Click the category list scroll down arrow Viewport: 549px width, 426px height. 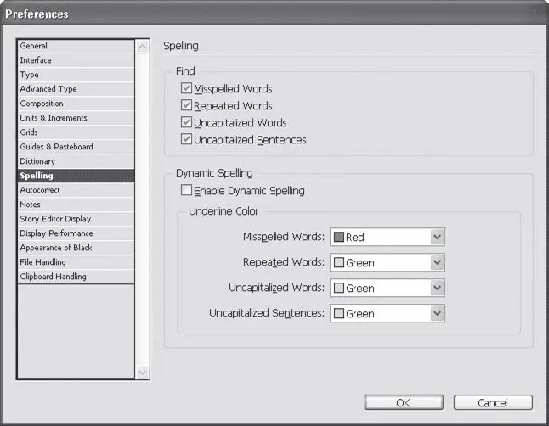click(x=142, y=371)
